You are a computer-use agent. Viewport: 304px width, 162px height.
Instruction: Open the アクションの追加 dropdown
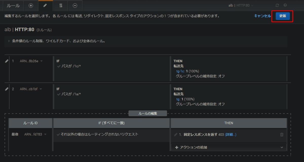229,147
